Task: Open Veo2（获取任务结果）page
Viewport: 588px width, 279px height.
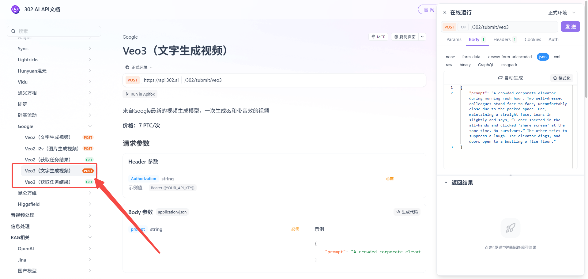Action: (x=58, y=160)
